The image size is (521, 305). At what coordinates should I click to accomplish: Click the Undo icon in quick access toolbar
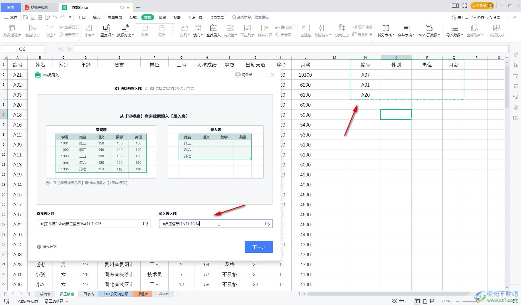(55, 17)
